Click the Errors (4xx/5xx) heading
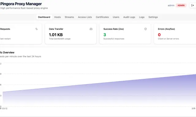 pyautogui.click(x=166, y=29)
